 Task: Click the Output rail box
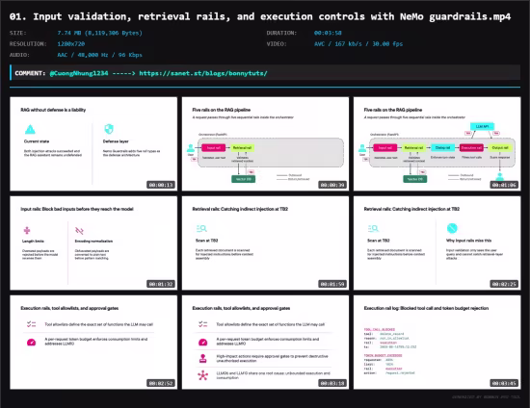click(500, 148)
